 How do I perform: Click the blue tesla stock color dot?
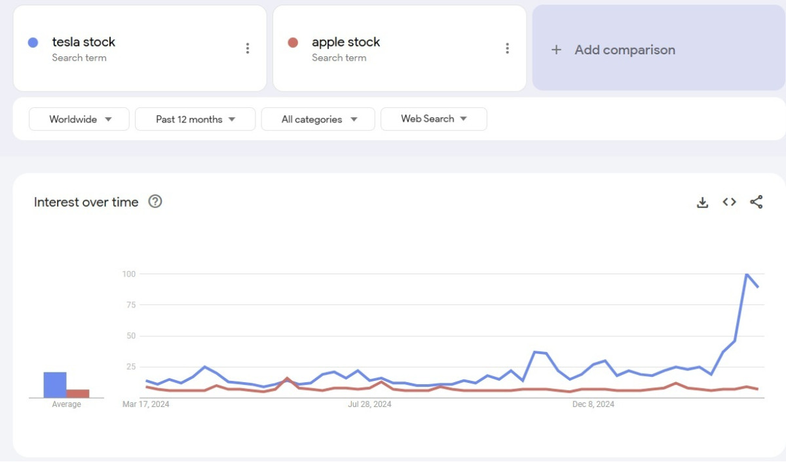33,43
